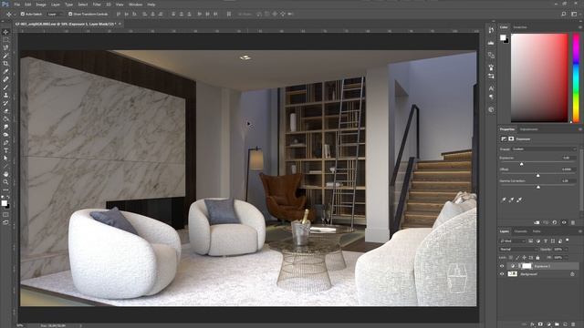Open the Auto-Select Layer dropdown in options bar

[55, 14]
